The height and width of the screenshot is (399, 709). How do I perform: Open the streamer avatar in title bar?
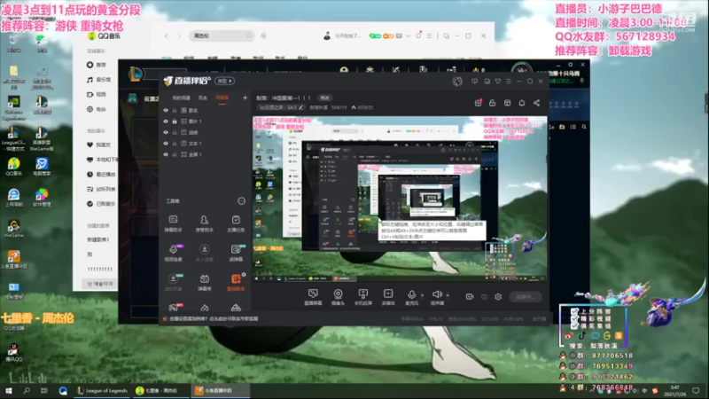point(457,82)
